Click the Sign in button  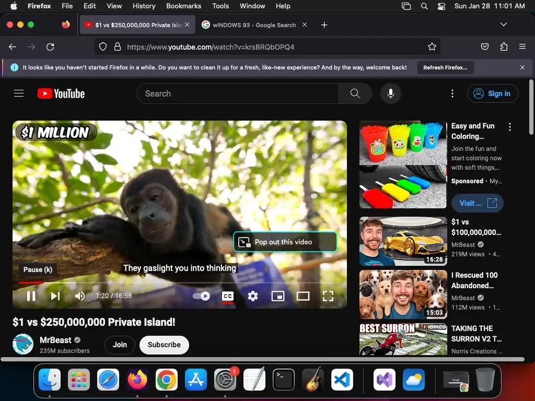pos(493,93)
